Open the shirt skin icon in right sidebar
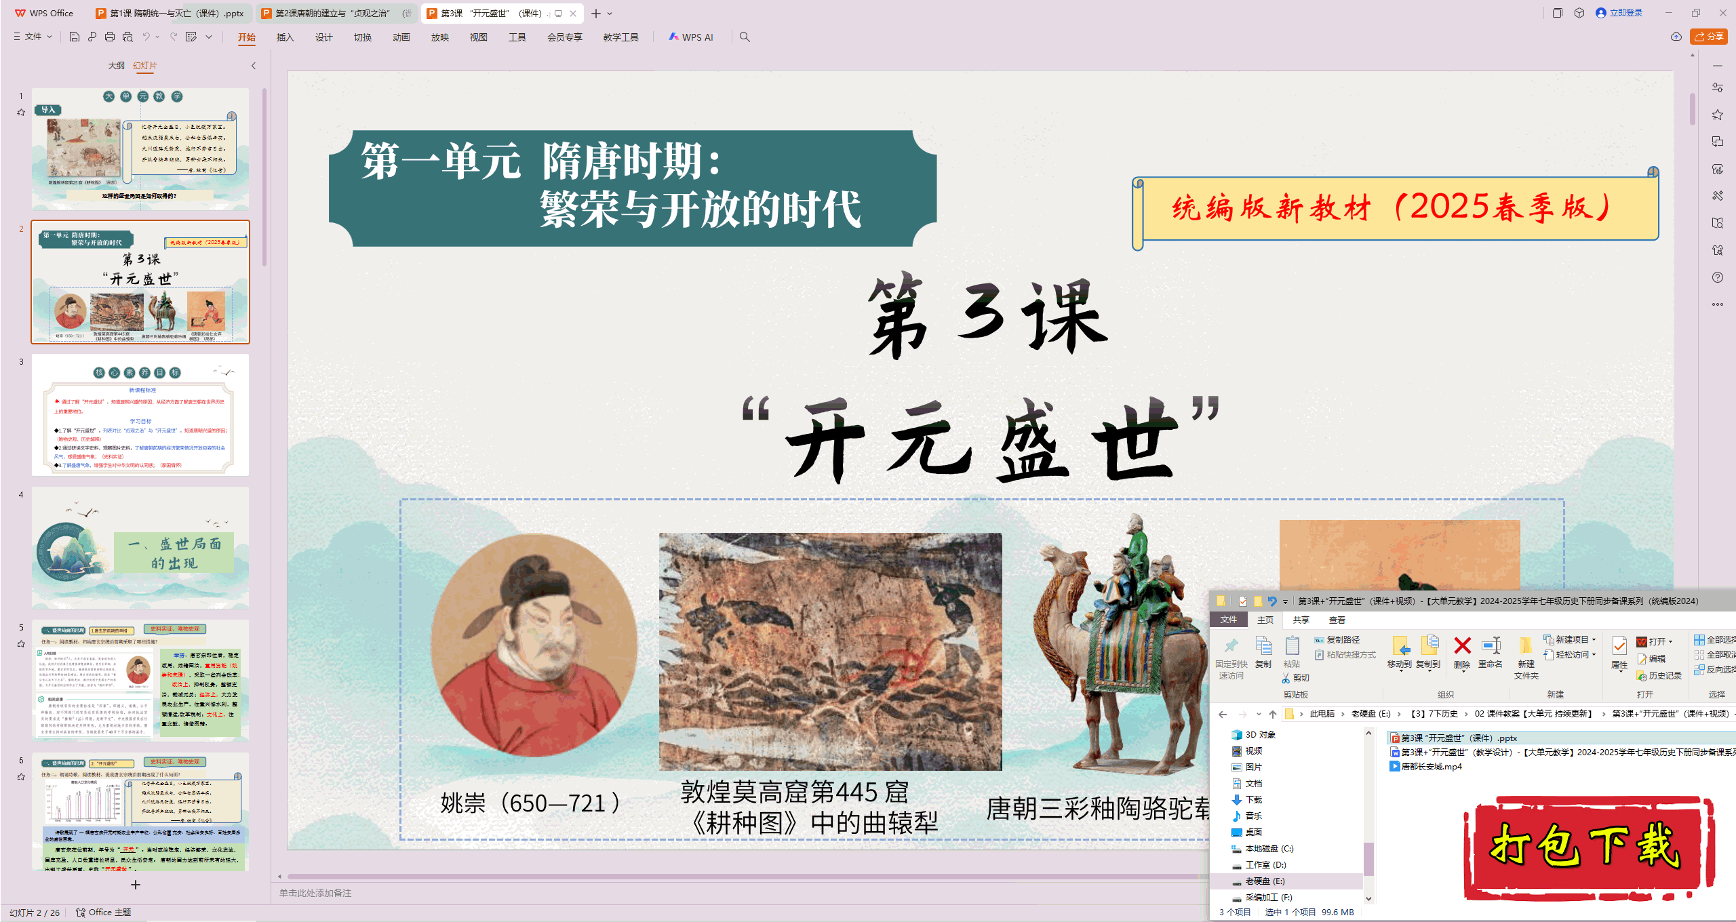This screenshot has height=922, width=1736. tap(1718, 250)
